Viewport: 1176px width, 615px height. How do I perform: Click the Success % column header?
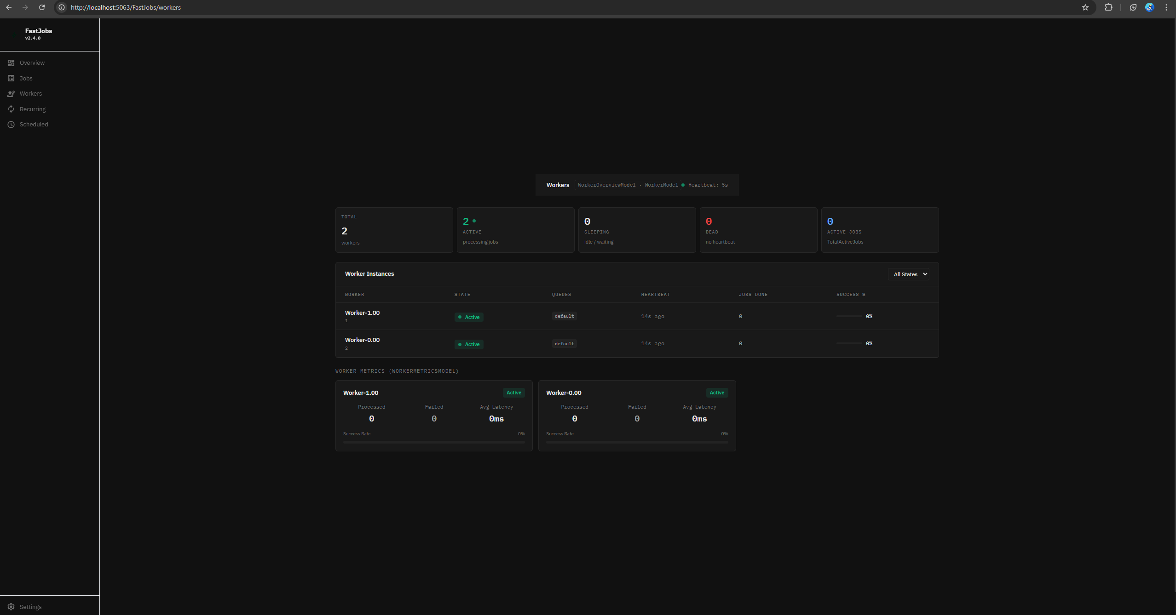click(x=851, y=295)
